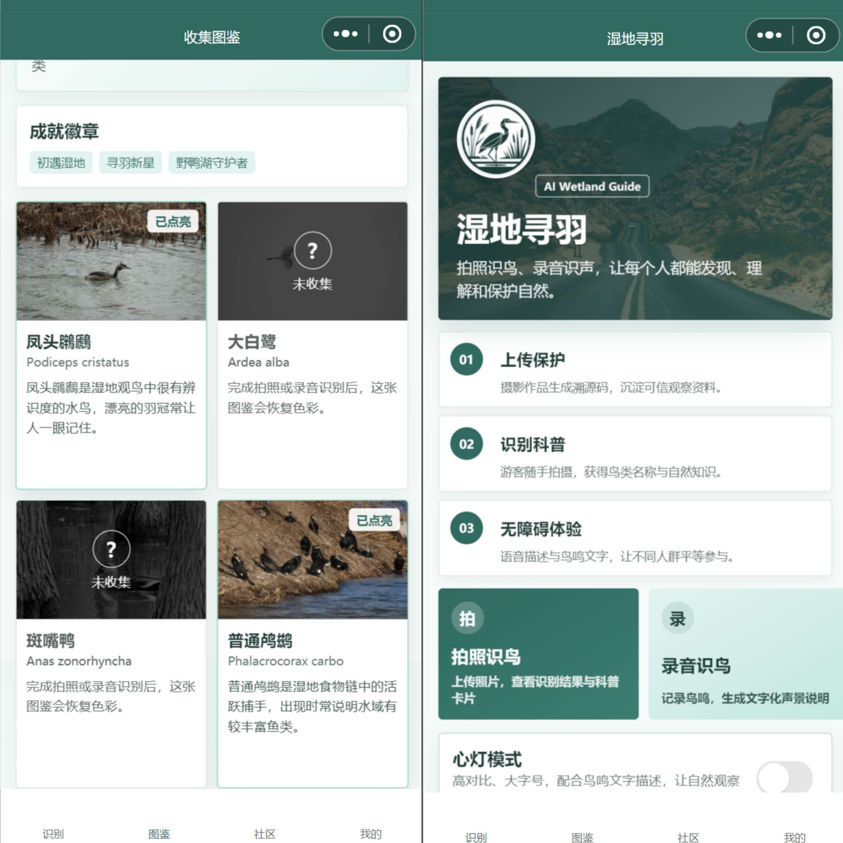Click the 拍 icon in photo card
This screenshot has height=843, width=843.
(x=467, y=618)
